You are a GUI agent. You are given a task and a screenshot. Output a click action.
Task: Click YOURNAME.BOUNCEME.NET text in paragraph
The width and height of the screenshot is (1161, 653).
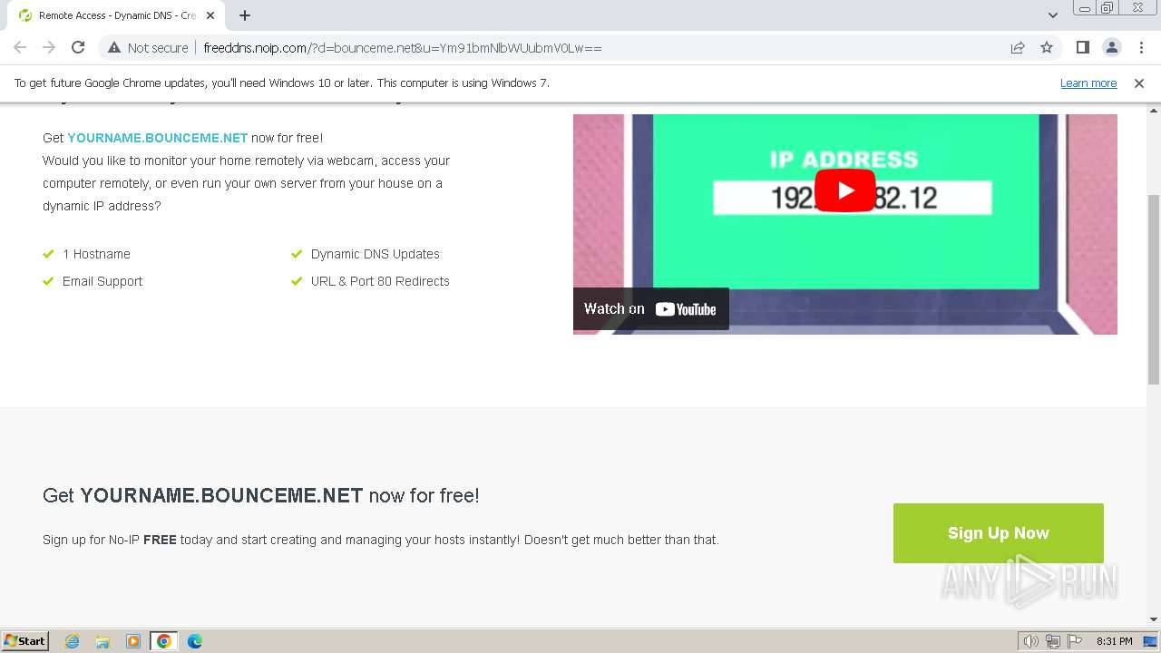[157, 138]
